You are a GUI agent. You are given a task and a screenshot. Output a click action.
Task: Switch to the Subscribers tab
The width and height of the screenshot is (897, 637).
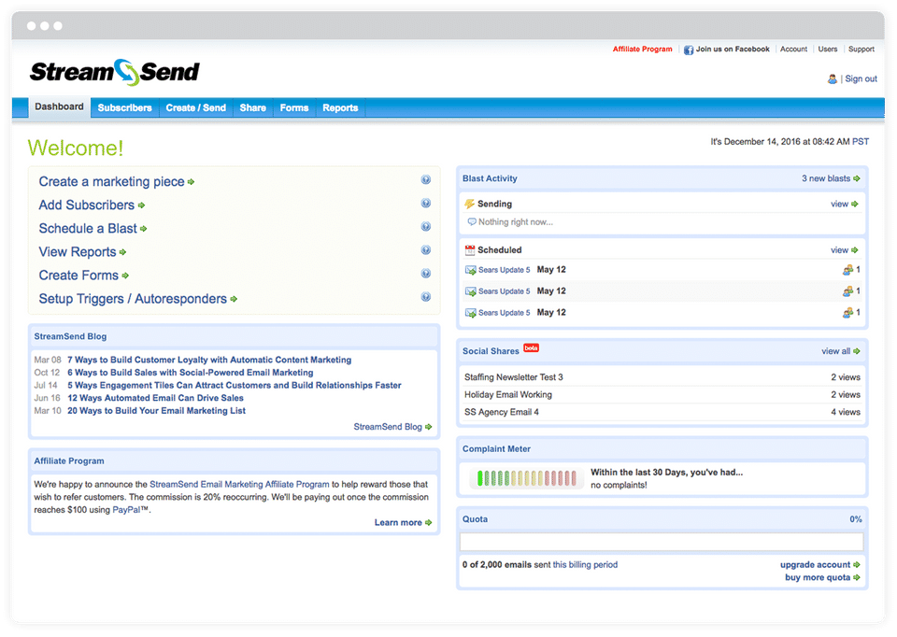[124, 108]
